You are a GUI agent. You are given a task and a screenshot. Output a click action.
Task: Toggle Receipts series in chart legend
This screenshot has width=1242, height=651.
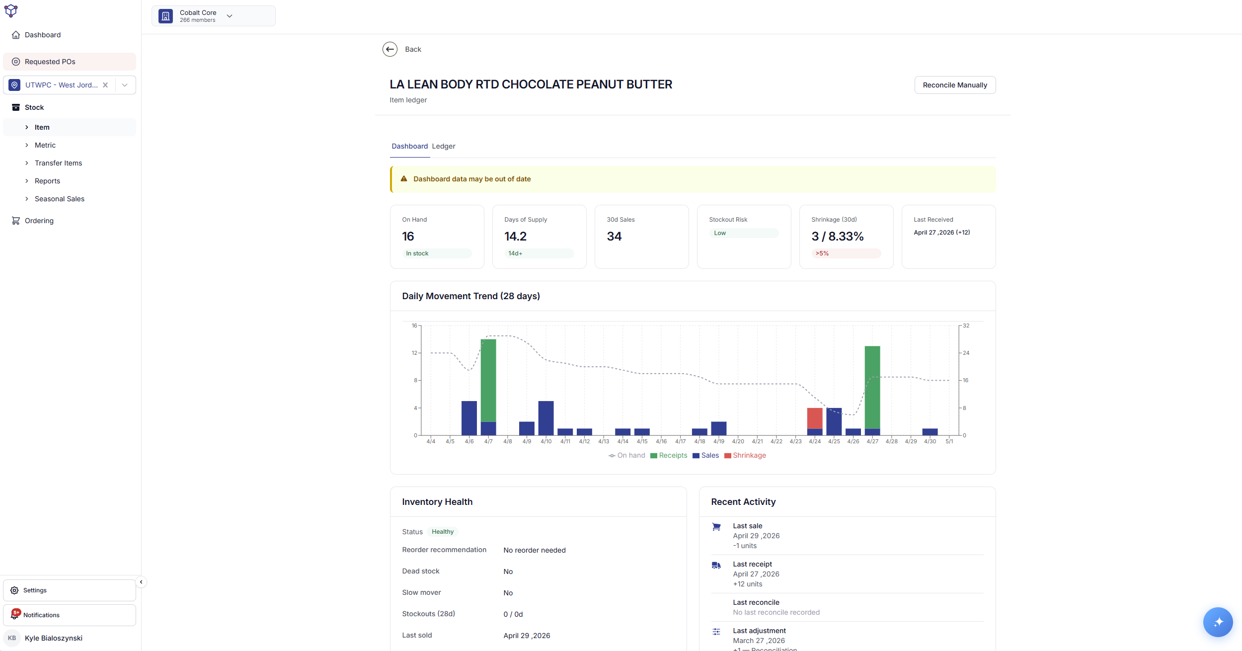coord(669,455)
